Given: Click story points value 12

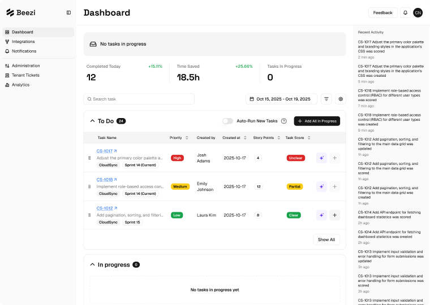Looking at the screenshot, I should [x=259, y=187].
